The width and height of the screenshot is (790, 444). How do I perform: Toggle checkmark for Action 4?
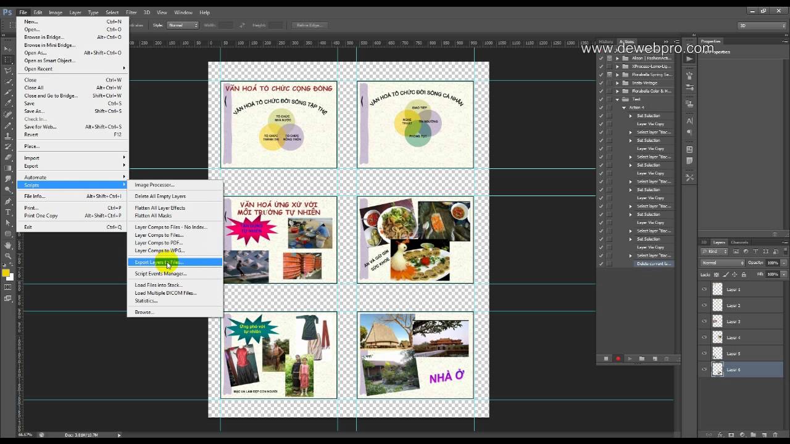[x=601, y=107]
